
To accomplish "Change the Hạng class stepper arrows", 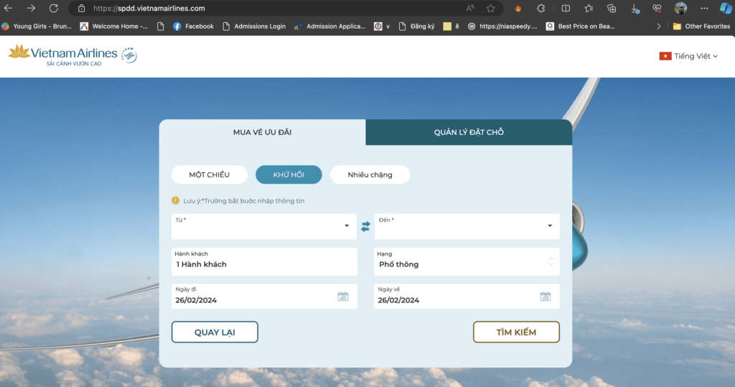I will (551, 262).
